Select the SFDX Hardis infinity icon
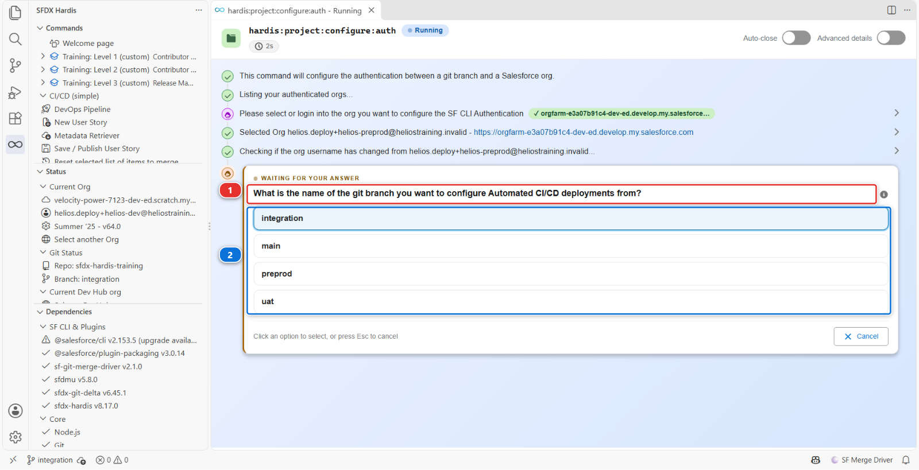 (x=16, y=144)
